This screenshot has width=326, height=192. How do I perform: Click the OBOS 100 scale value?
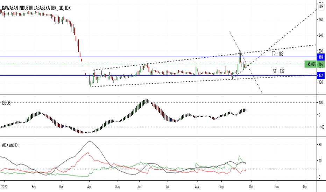(x=321, y=103)
